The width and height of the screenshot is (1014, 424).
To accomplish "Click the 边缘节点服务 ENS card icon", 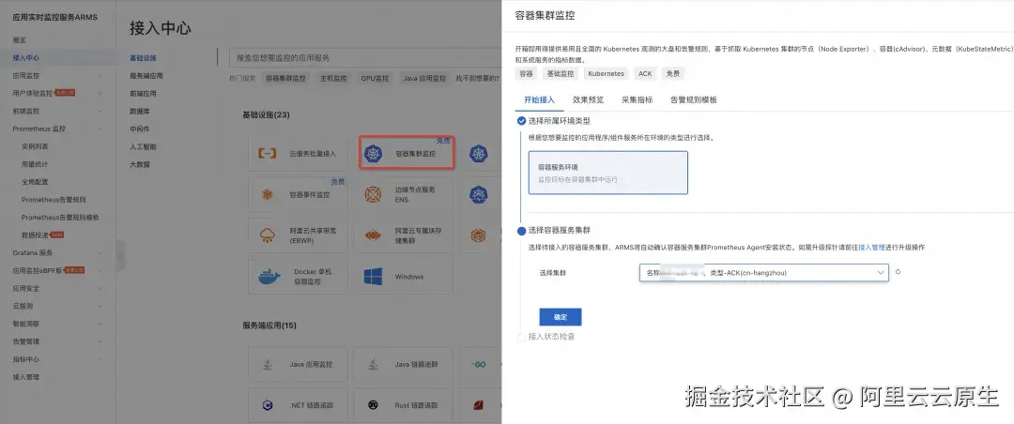I will [x=373, y=194].
